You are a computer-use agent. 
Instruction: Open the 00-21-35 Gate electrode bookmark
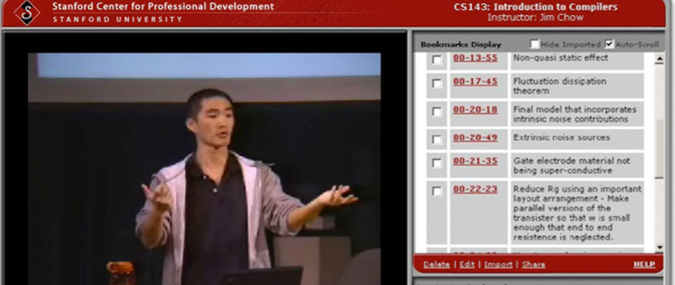(475, 161)
